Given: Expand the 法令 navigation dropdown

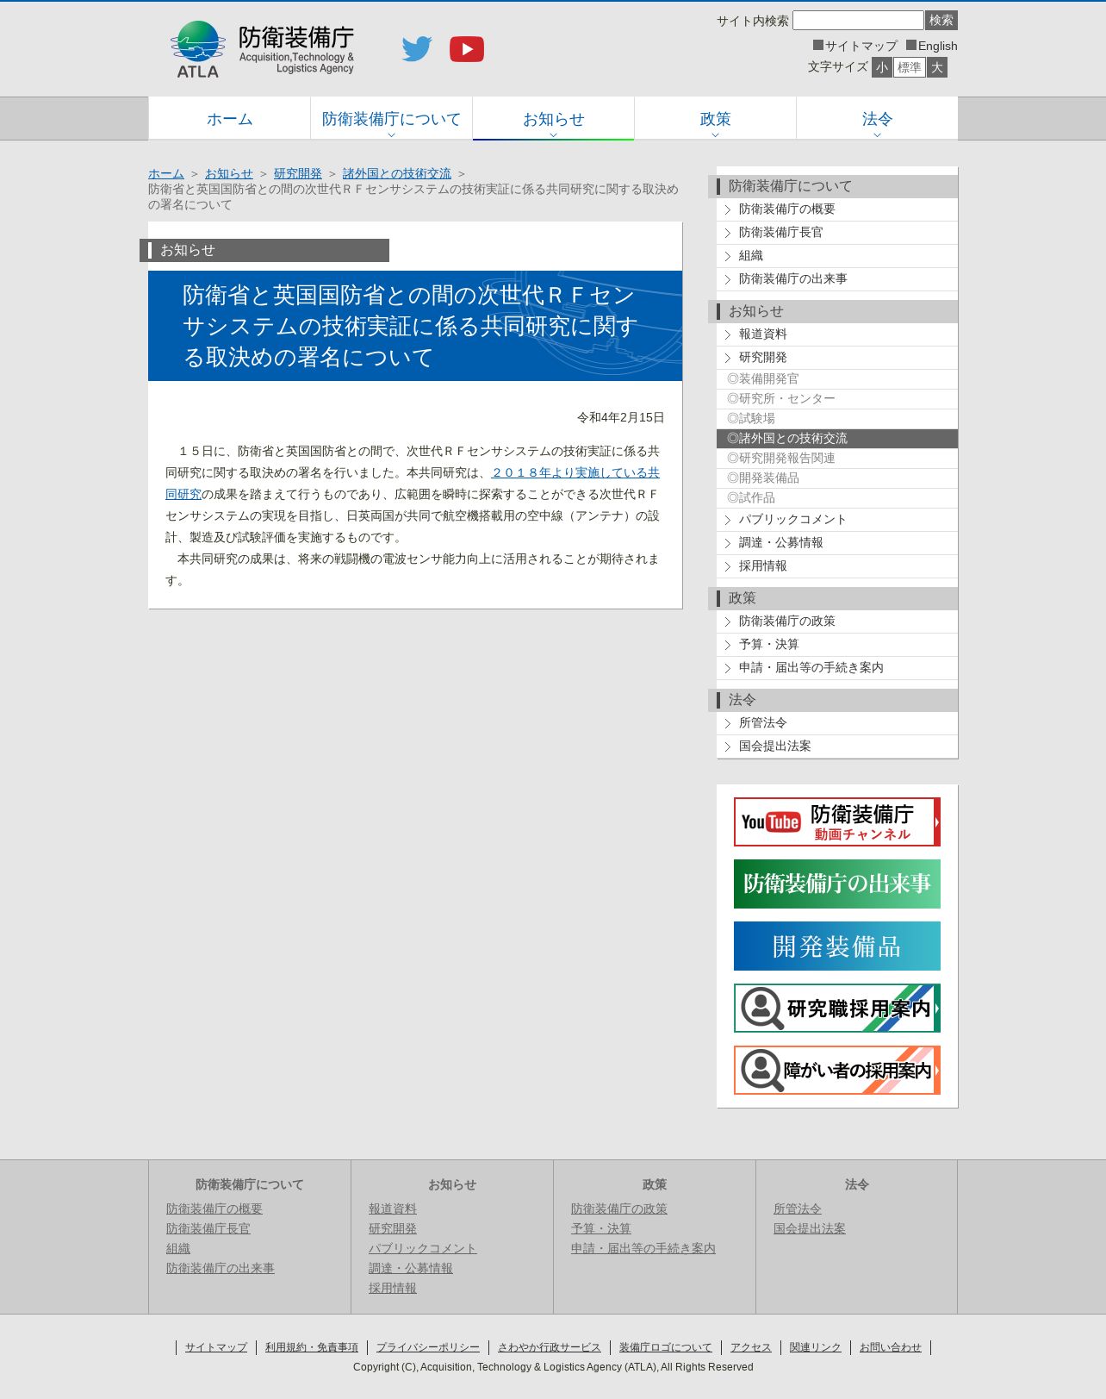Looking at the screenshot, I should pyautogui.click(x=877, y=119).
